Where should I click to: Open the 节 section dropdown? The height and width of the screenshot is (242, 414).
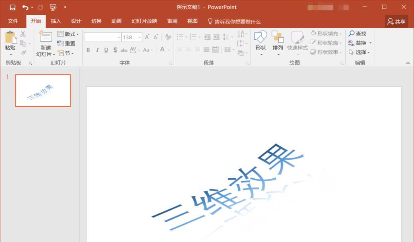(x=65, y=53)
